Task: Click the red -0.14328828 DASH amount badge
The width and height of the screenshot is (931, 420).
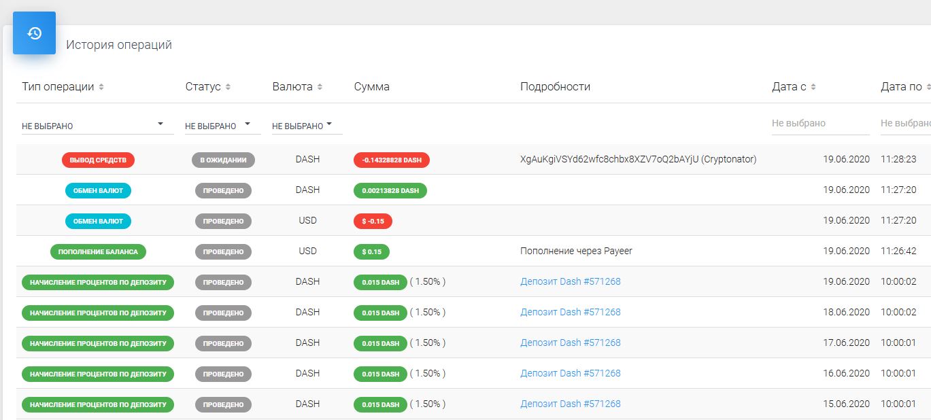Action: (x=391, y=160)
